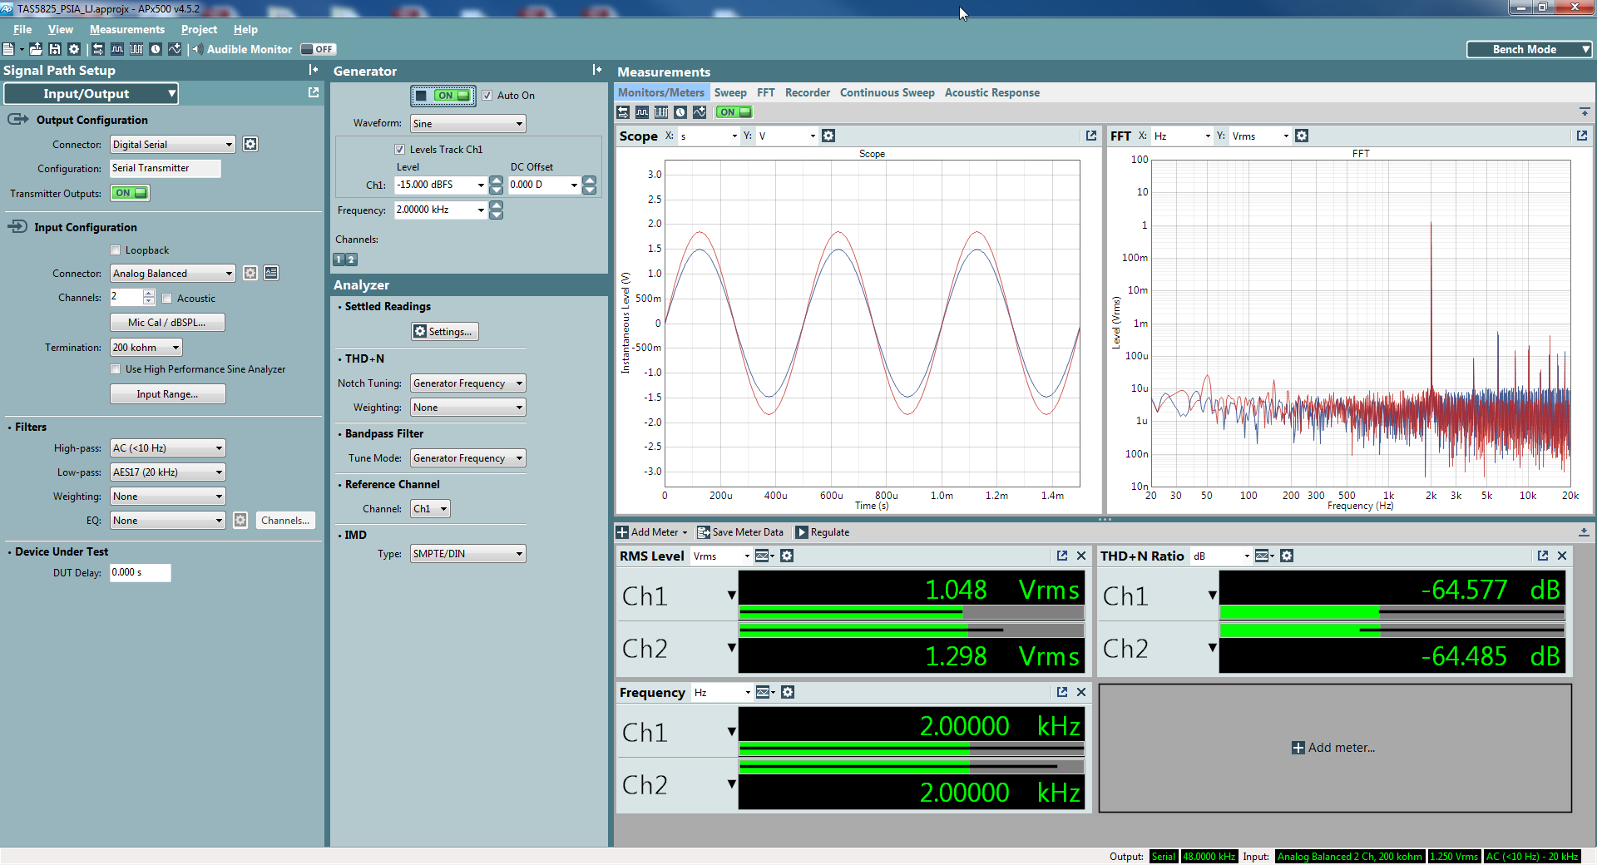Open RMS Level meter settings gear
Viewport: 1597px width, 865px height.
pyautogui.click(x=787, y=556)
